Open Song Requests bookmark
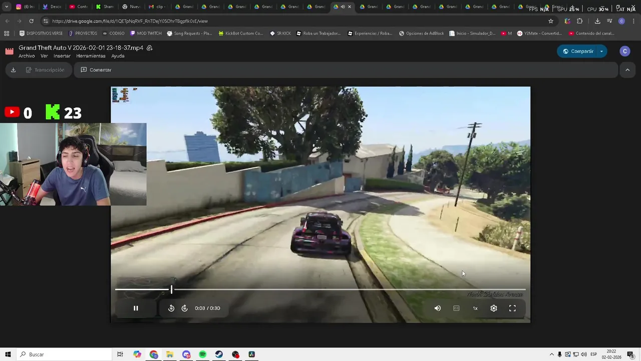The width and height of the screenshot is (641, 361). click(189, 34)
